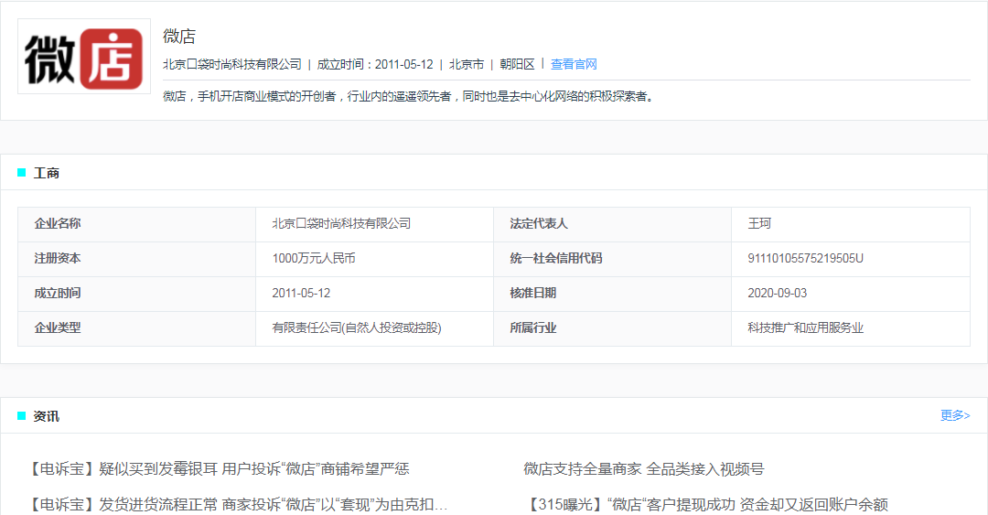Select the 微店 title heading text
The width and height of the screenshot is (988, 515).
pyautogui.click(x=179, y=37)
